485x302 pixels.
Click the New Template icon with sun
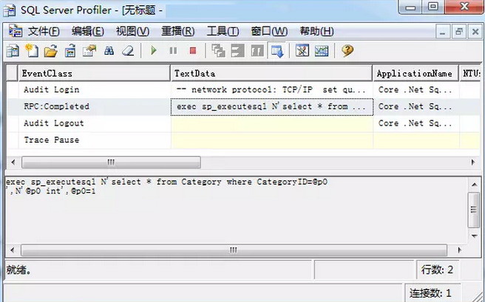pos(32,51)
